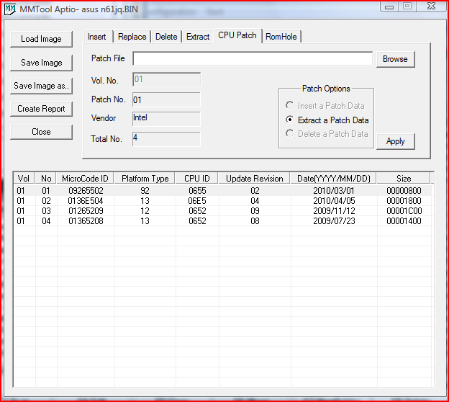Click date cell 2009/11/12
The image size is (449, 402).
coord(334,211)
